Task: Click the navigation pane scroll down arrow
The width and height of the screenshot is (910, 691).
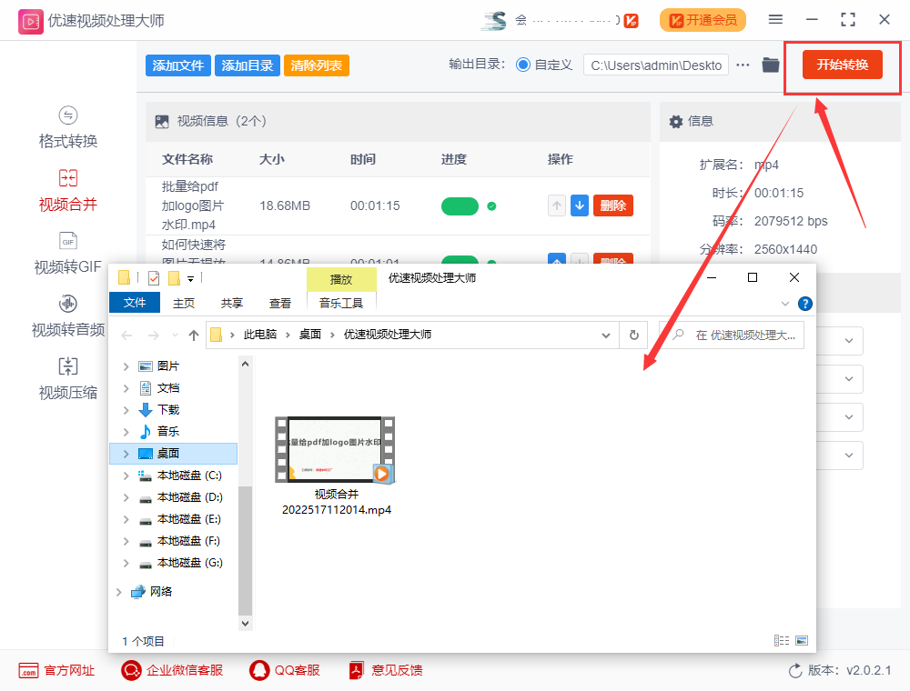Action: tap(245, 623)
